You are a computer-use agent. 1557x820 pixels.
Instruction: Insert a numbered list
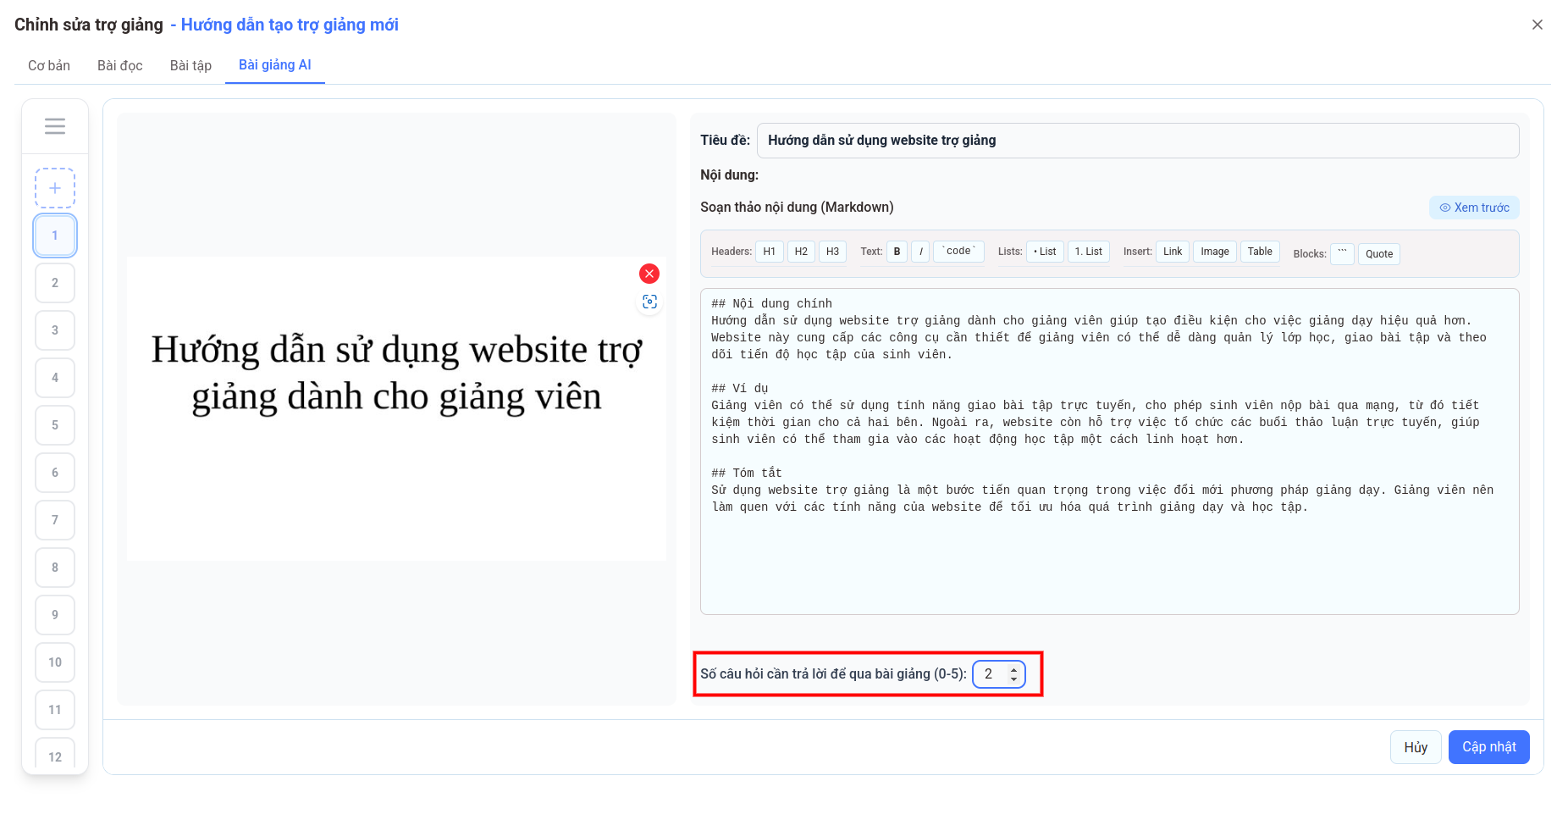(x=1088, y=251)
